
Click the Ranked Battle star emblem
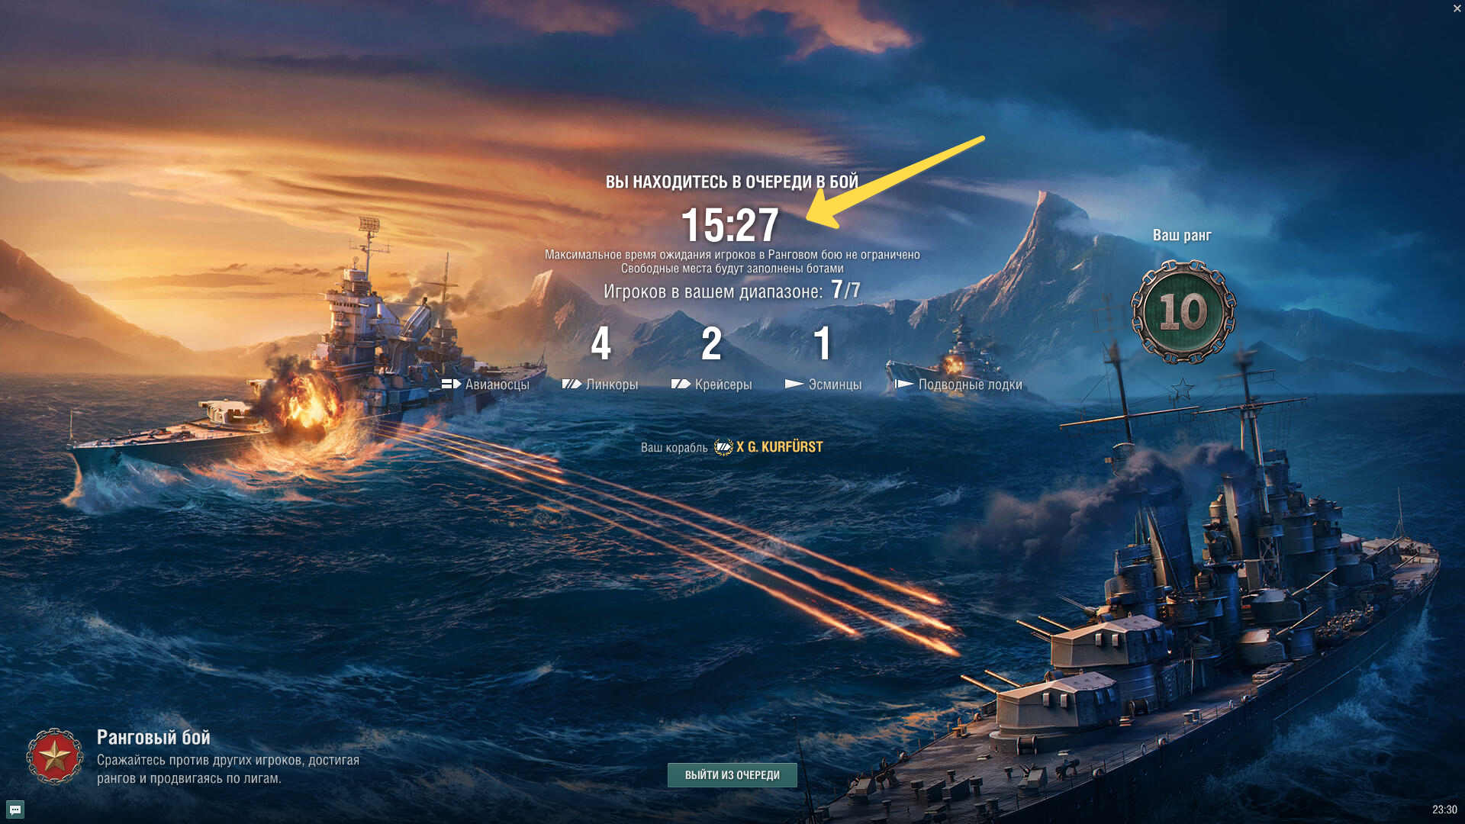(x=54, y=756)
